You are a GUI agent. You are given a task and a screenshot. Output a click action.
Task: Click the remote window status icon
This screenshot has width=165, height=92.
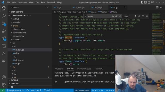click(x=3, y=90)
